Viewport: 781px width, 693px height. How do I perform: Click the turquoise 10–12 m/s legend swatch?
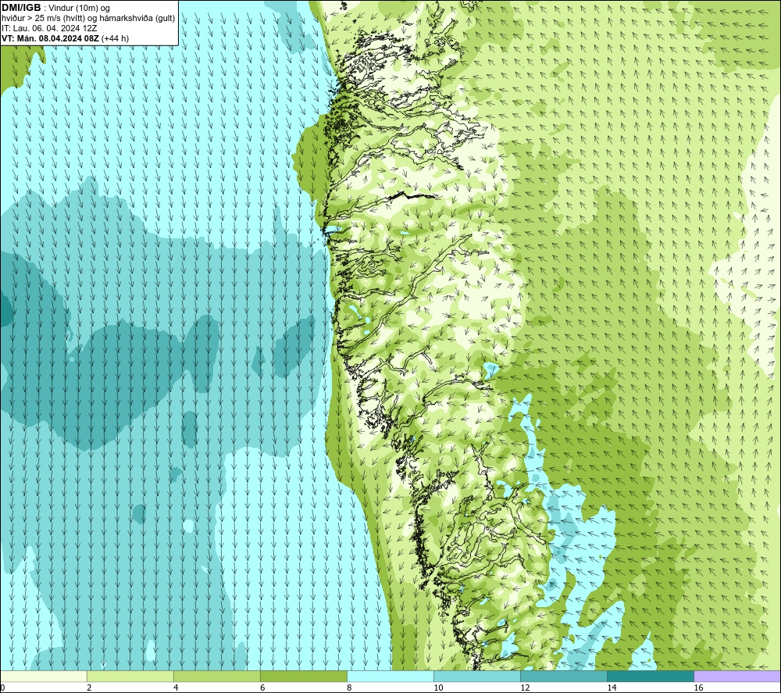[x=477, y=676]
